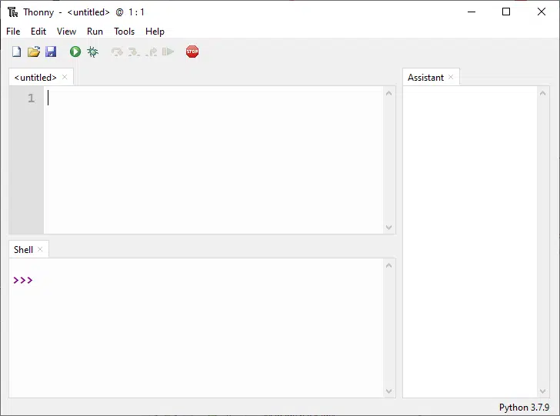Click the Step out debug icon
This screenshot has width=560, height=416.
(x=152, y=52)
